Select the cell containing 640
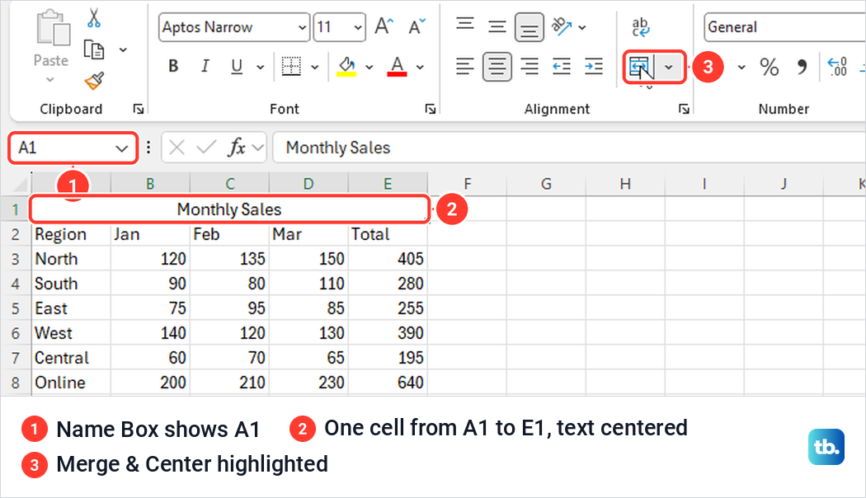 388,383
